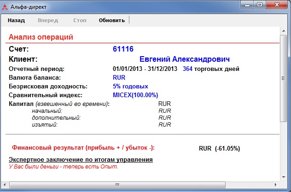Maximize the Альфа-директ window
291x192 pixels.
[260, 5]
